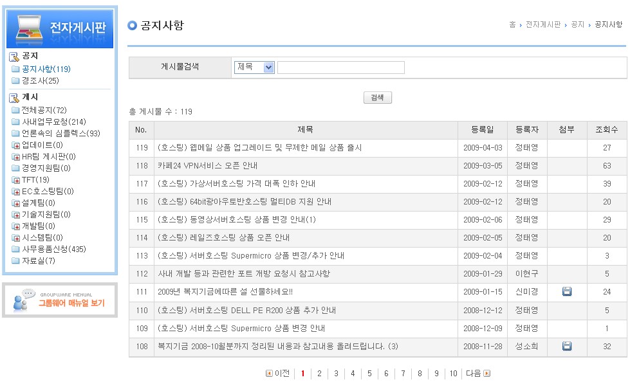The image size is (630, 382).
Task: Click the 공지 section header icon
Action: [x=14, y=56]
